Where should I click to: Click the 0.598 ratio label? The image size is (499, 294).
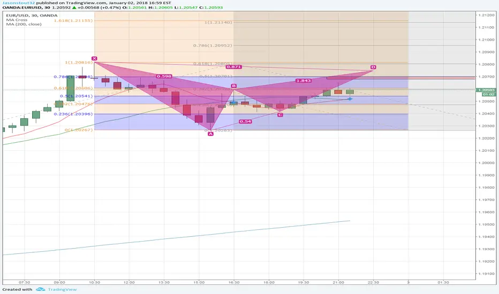(x=164, y=76)
